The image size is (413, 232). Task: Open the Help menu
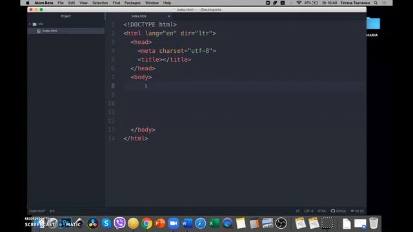point(167,3)
